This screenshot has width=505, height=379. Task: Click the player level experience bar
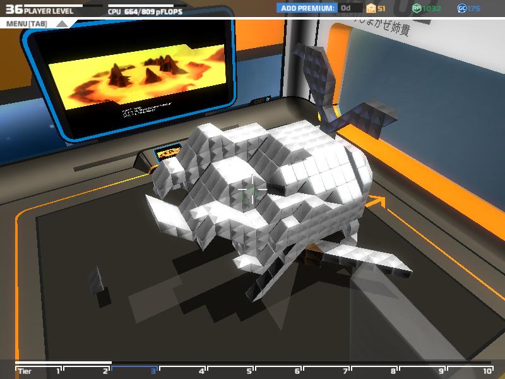[x=64, y=6]
